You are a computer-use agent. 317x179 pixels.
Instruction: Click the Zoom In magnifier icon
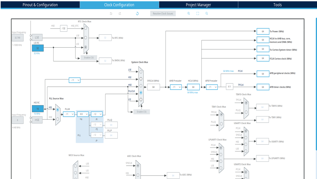coord(189,13)
